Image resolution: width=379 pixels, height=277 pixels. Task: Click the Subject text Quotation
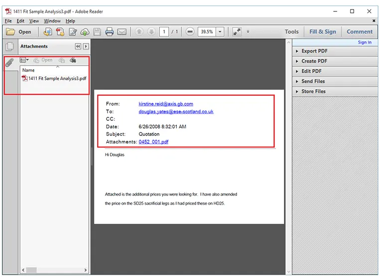point(149,134)
